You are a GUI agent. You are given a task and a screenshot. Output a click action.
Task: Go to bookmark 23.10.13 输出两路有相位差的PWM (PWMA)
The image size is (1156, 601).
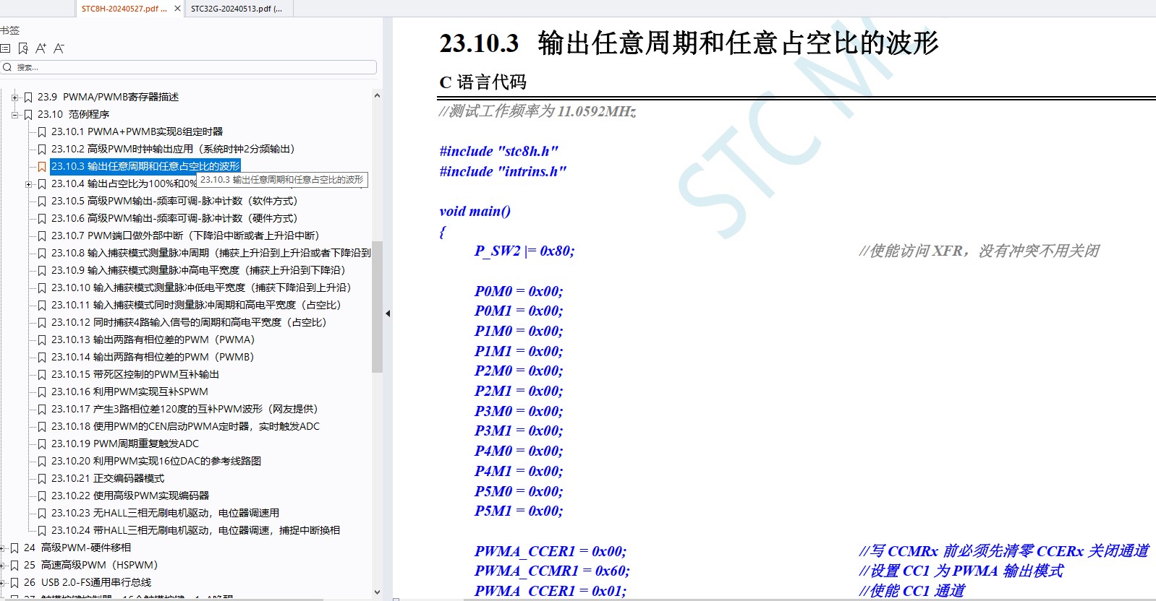pyautogui.click(x=153, y=340)
